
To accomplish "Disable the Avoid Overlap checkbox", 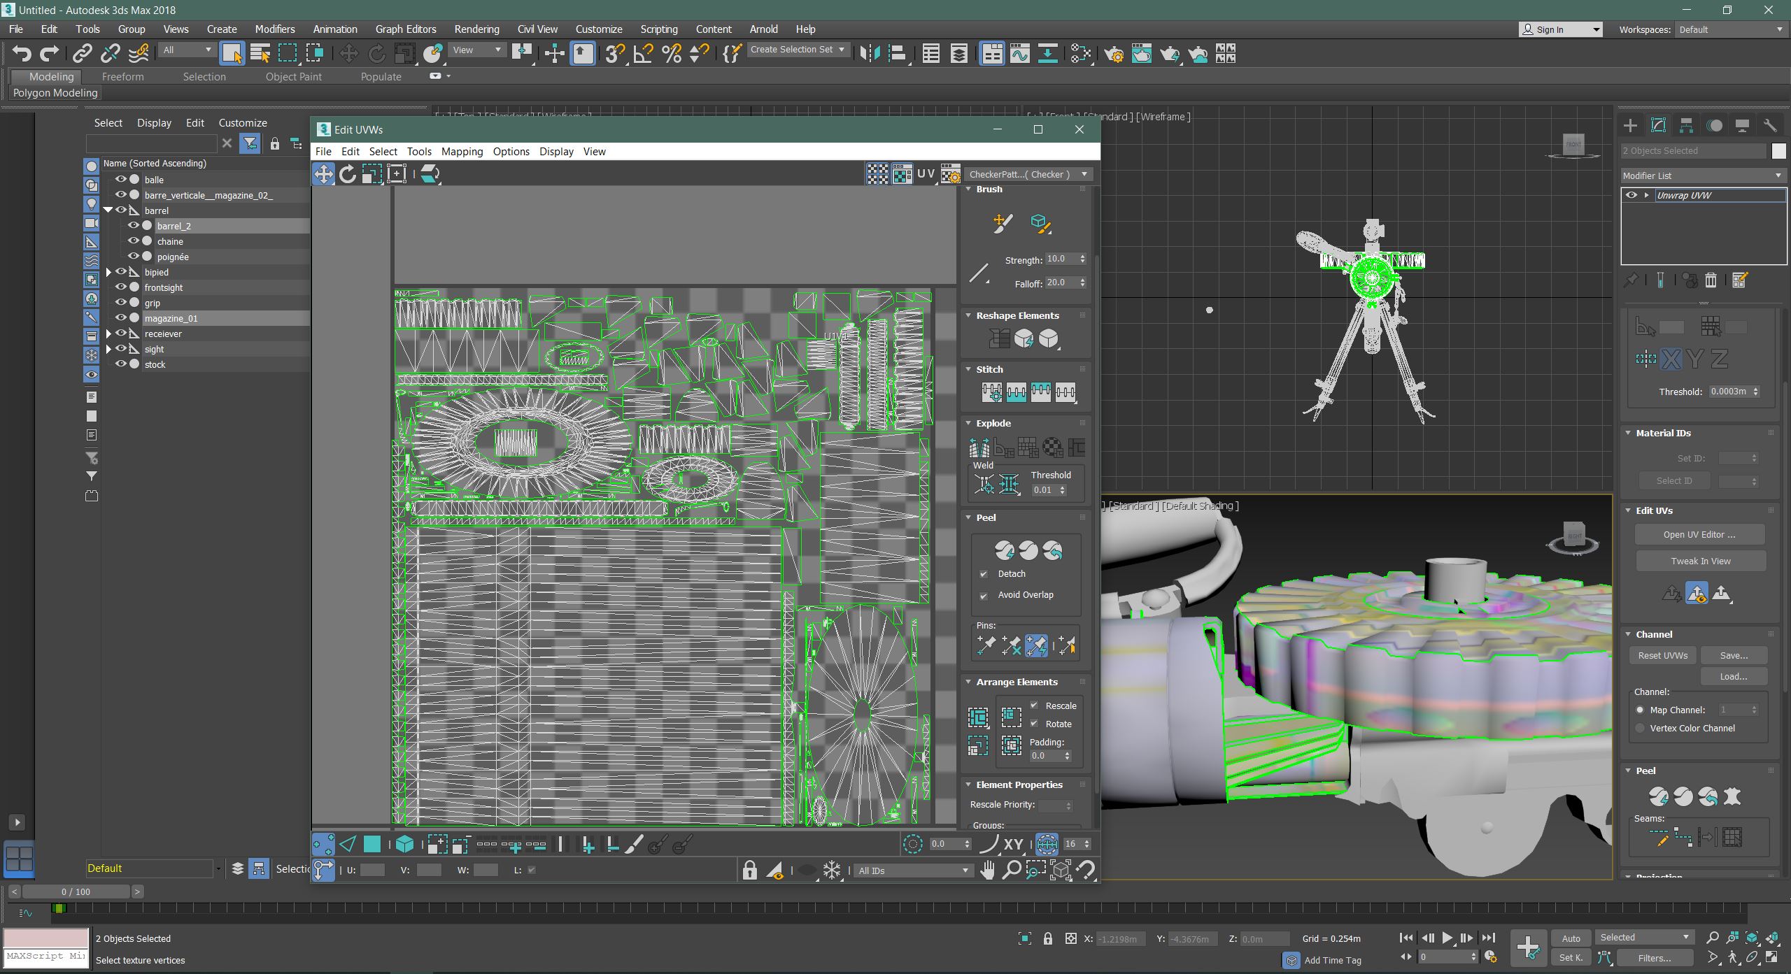I will pos(985,595).
